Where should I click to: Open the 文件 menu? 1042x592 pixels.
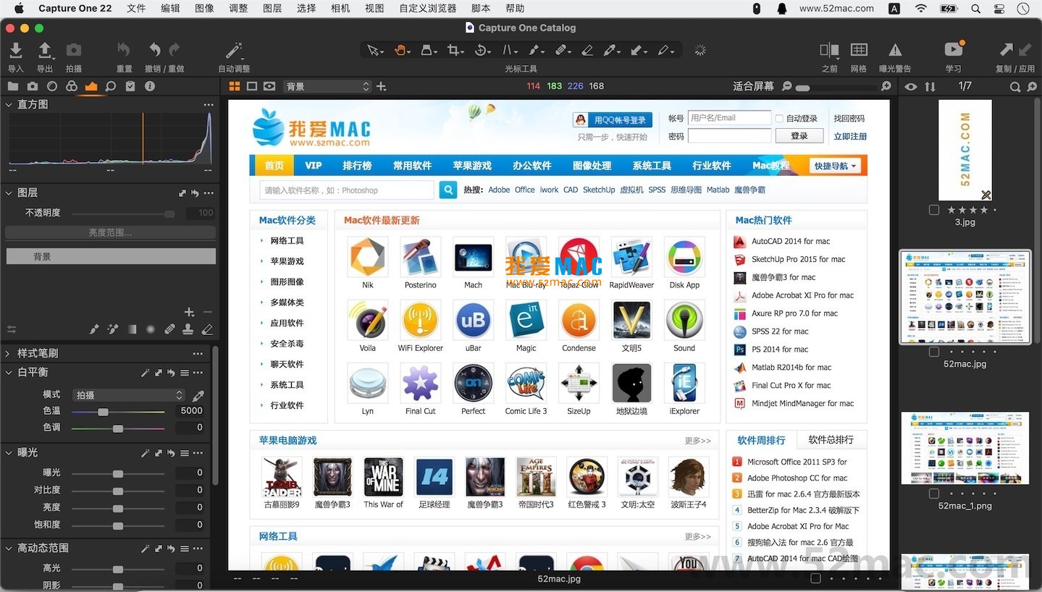[x=136, y=8]
